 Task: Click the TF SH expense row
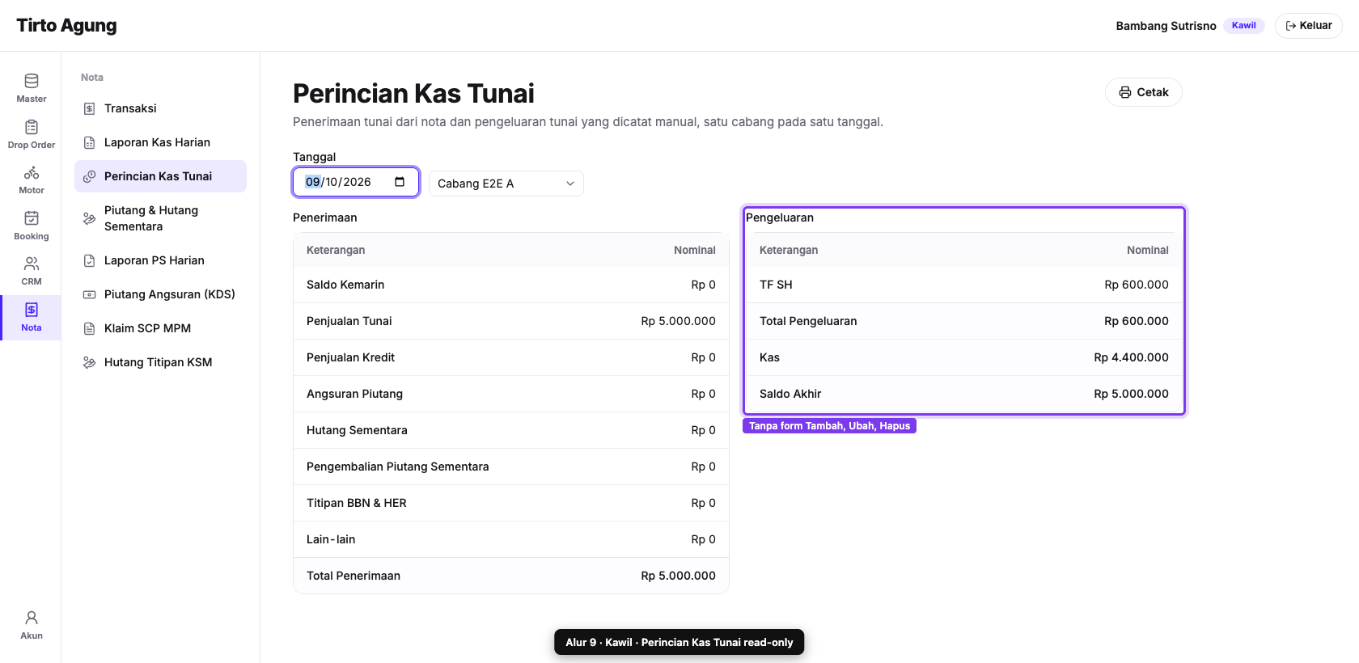(964, 285)
